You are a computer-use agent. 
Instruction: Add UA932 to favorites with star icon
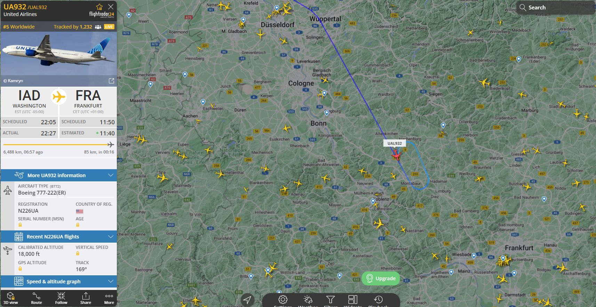click(x=99, y=7)
